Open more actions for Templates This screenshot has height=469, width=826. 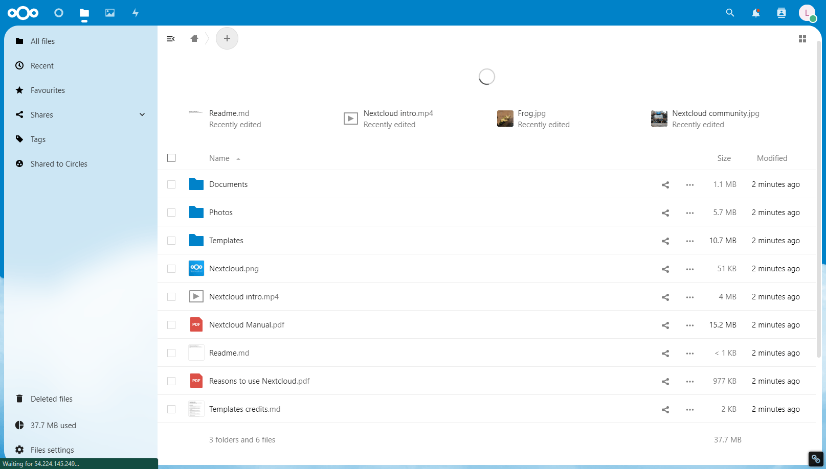coord(690,241)
